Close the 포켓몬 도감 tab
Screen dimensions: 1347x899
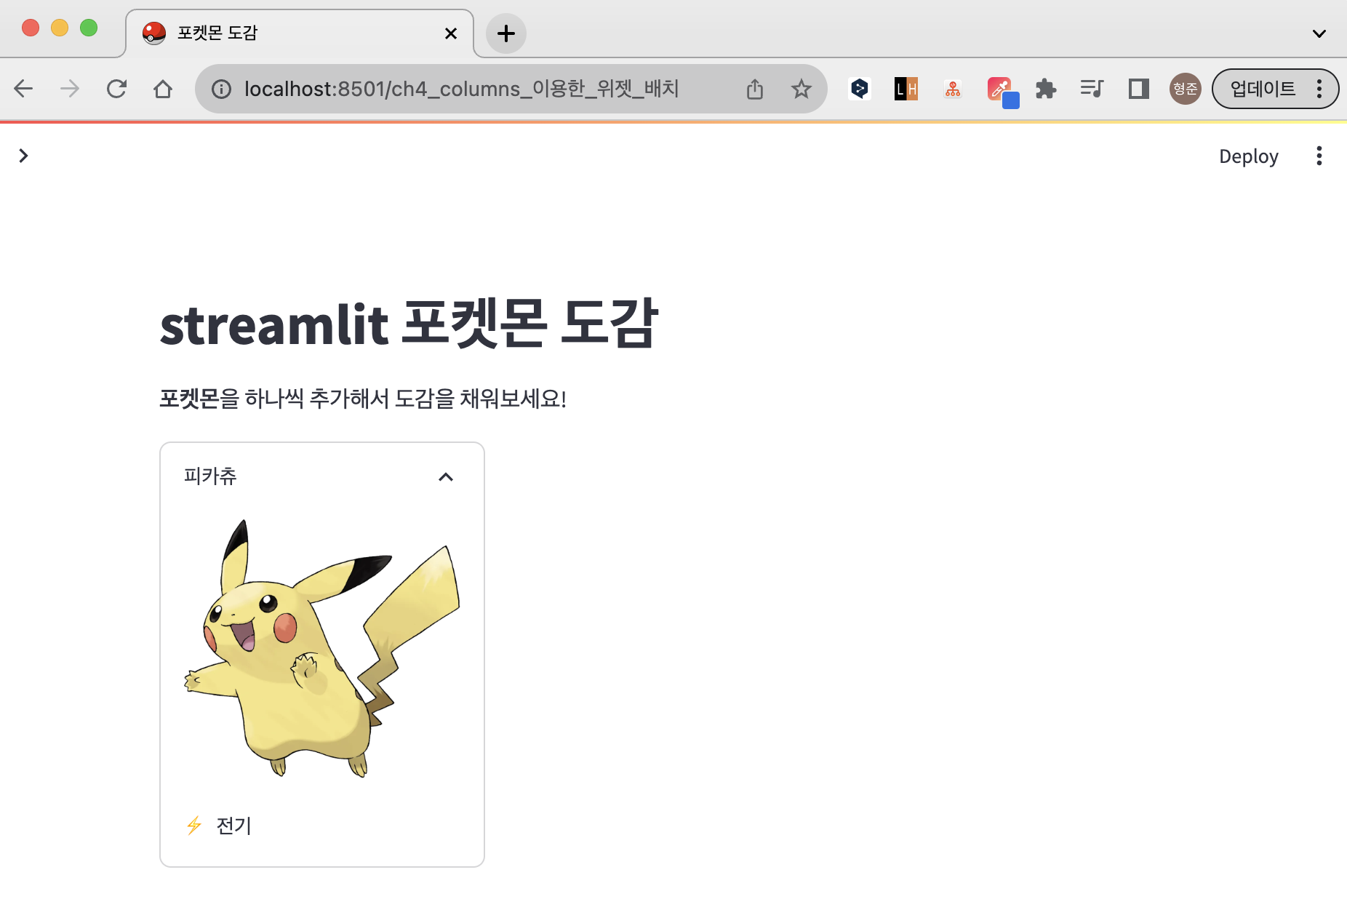(x=451, y=33)
